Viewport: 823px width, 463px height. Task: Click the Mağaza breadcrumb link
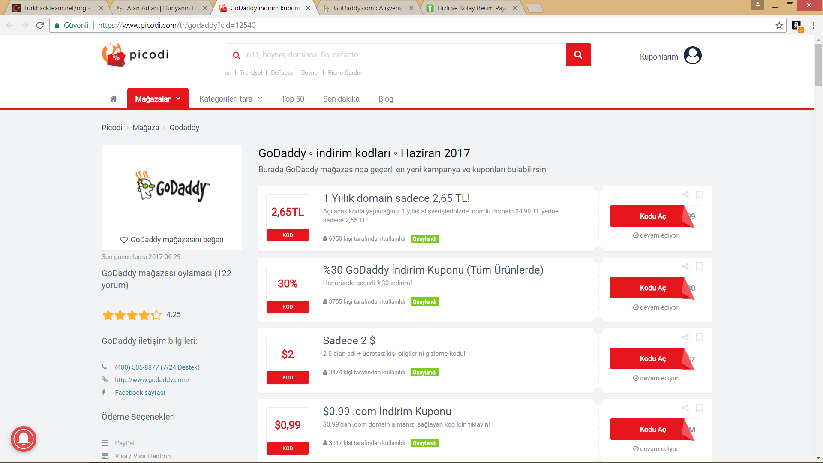pos(146,128)
